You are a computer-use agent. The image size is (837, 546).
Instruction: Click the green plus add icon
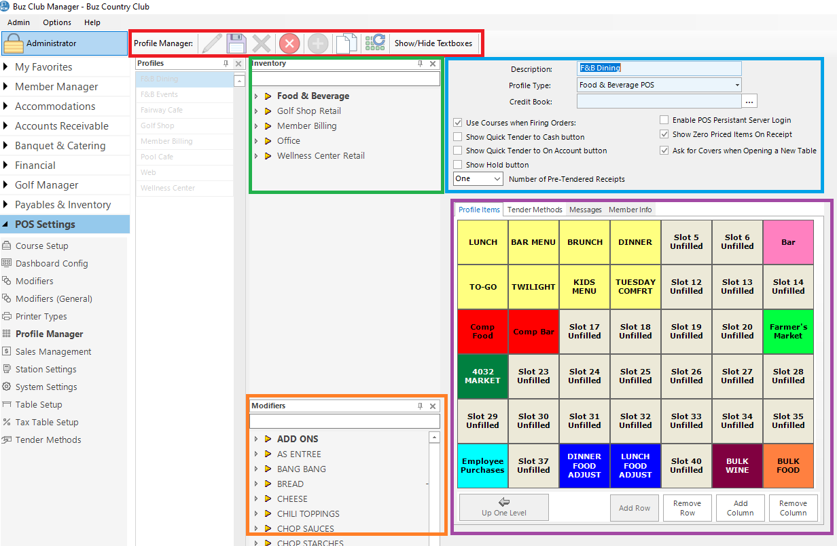point(317,43)
